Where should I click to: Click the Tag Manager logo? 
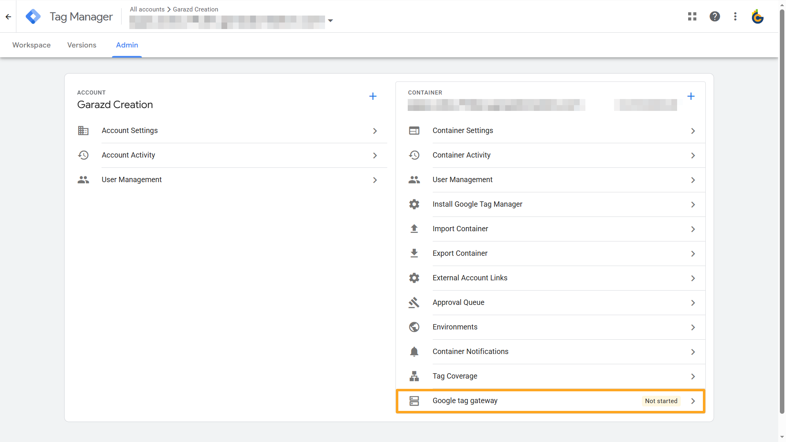[x=33, y=17]
